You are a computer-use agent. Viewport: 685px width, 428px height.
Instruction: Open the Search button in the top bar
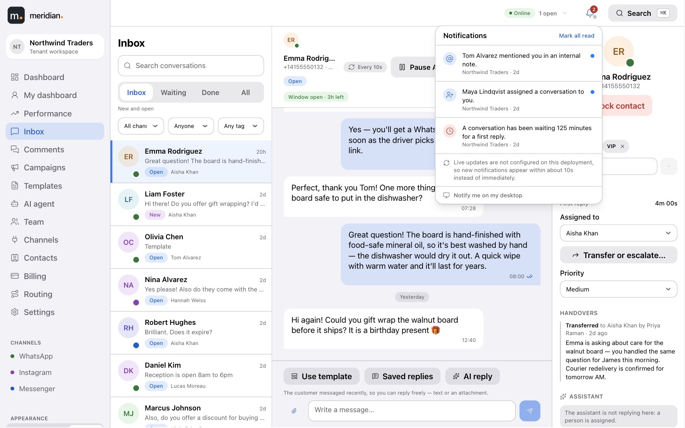click(x=643, y=13)
